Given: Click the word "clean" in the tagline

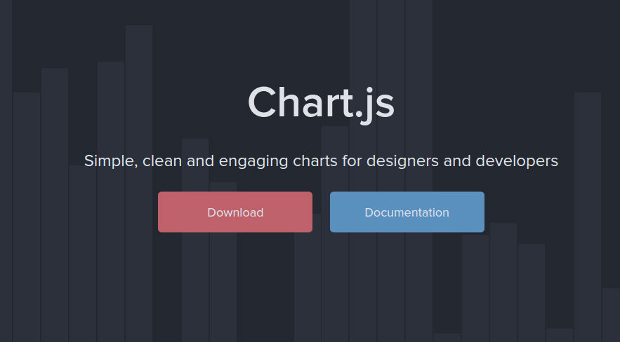Looking at the screenshot, I should pyautogui.click(x=162, y=161).
